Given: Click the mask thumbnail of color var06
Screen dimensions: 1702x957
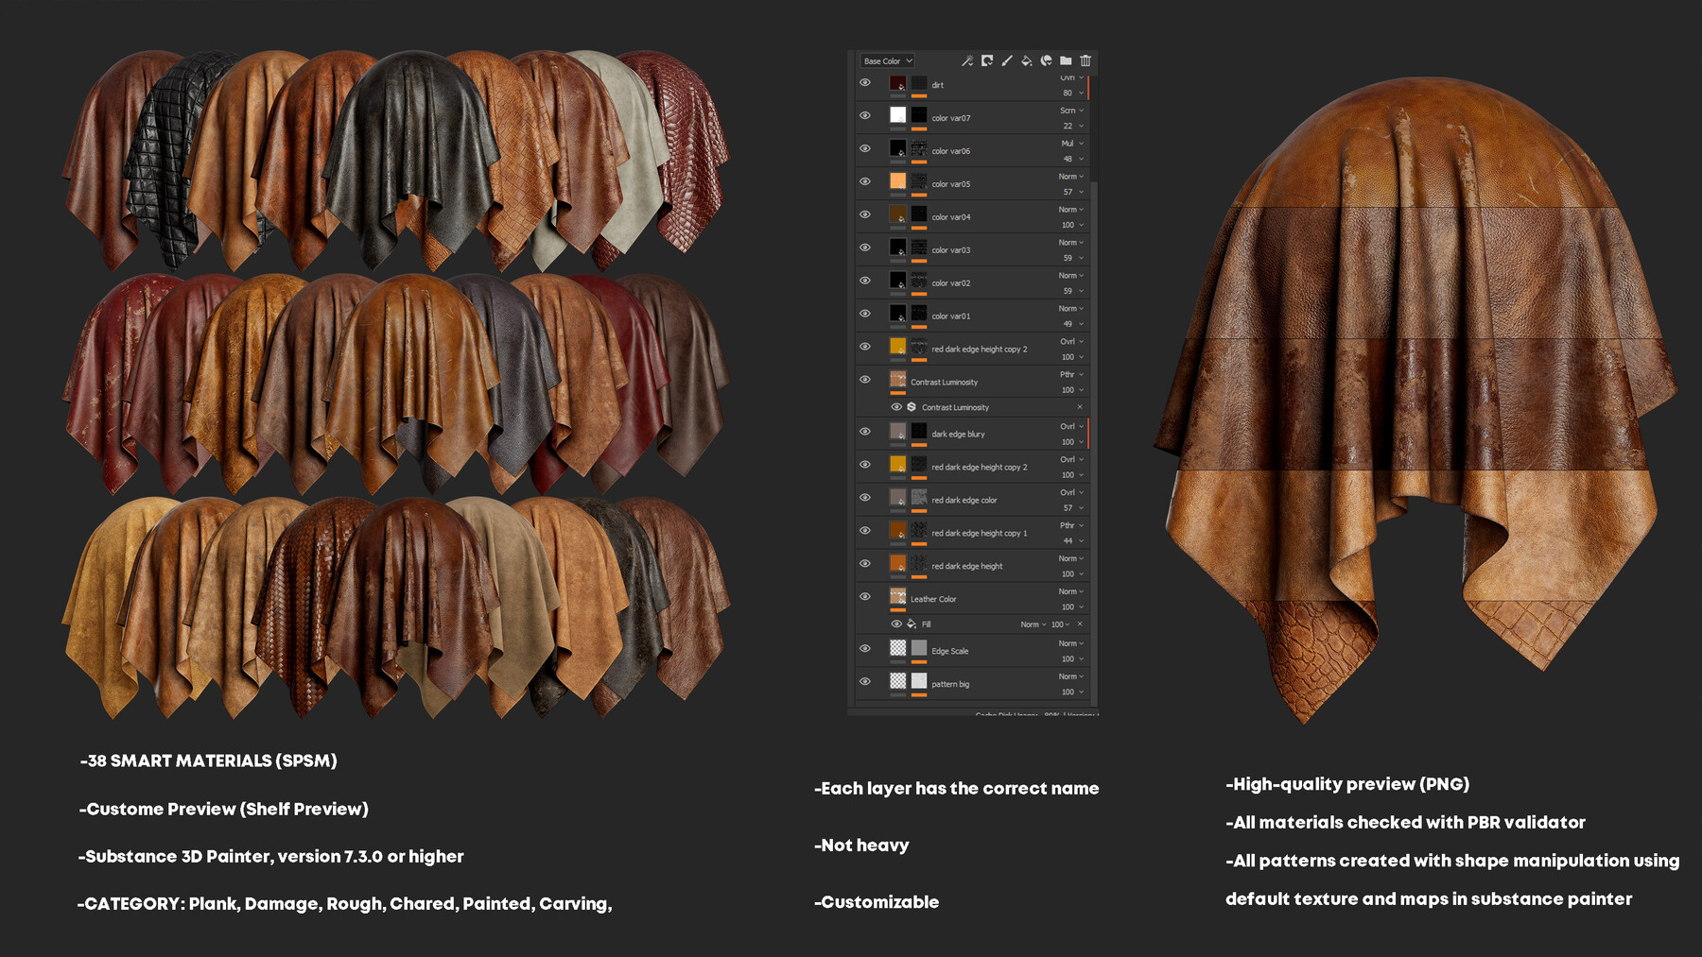Looking at the screenshot, I should coord(919,148).
